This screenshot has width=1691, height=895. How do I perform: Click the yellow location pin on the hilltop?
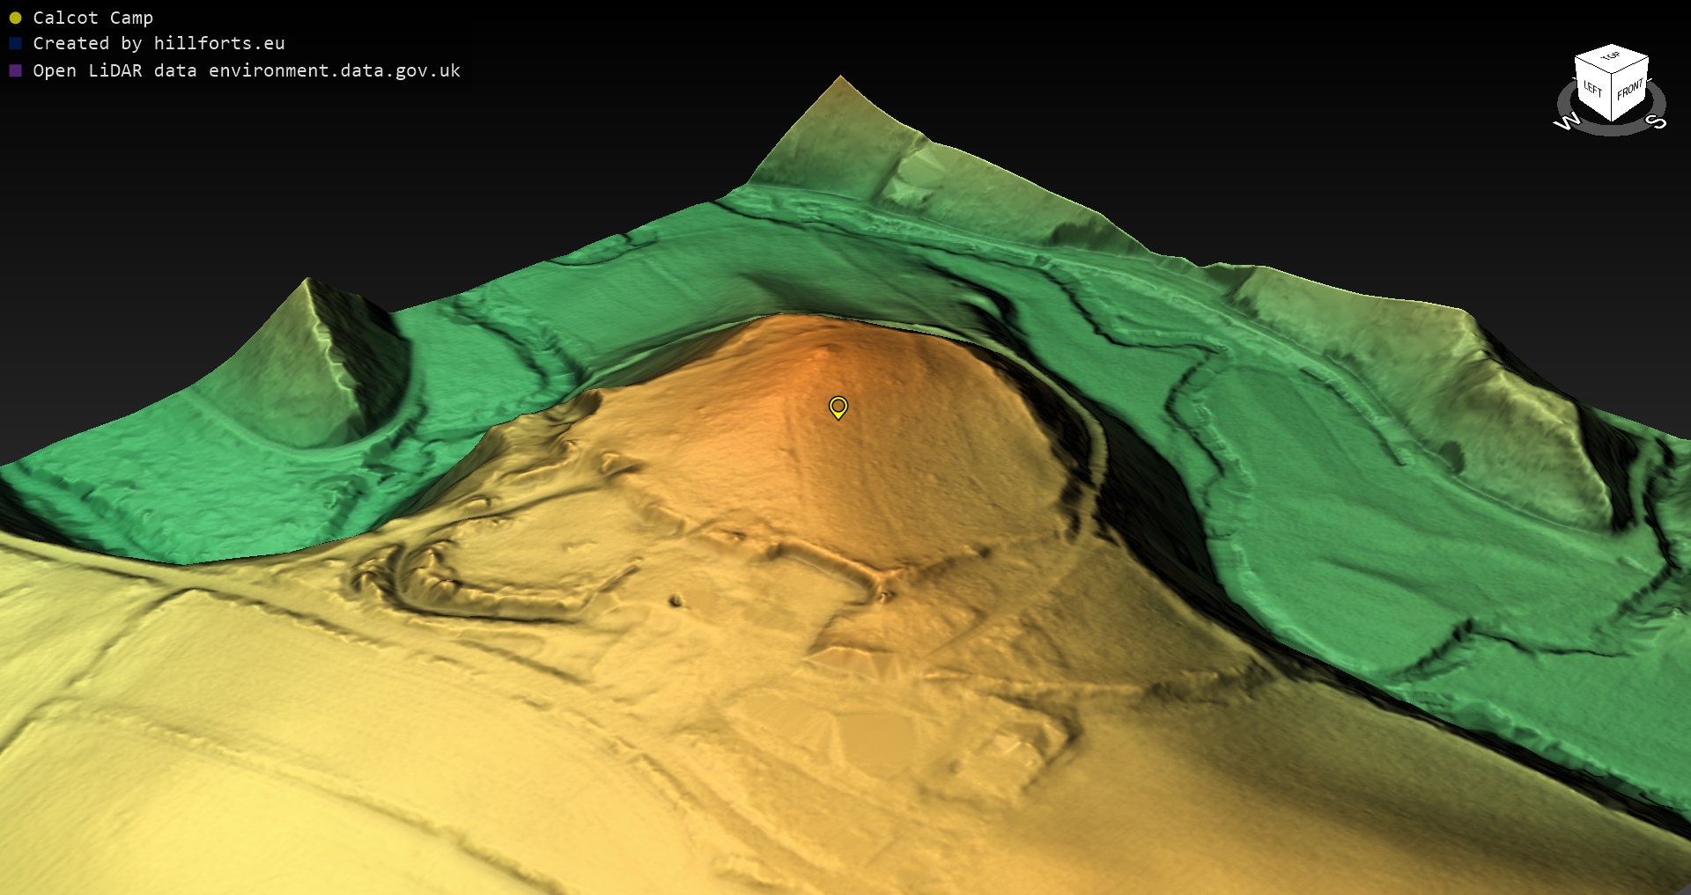coord(838,407)
